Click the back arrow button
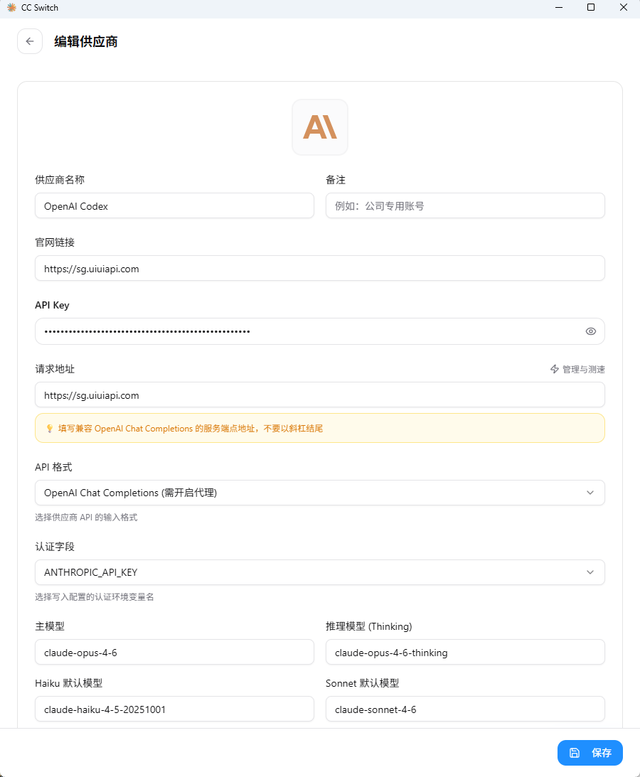The width and height of the screenshot is (640, 777). click(30, 41)
